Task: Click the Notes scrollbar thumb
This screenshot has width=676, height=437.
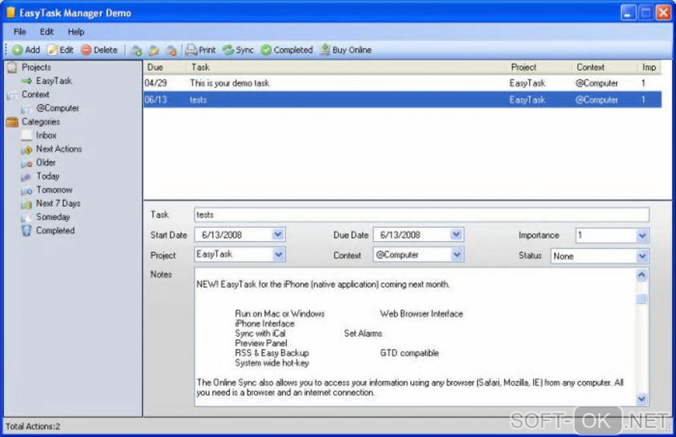Action: [642, 299]
